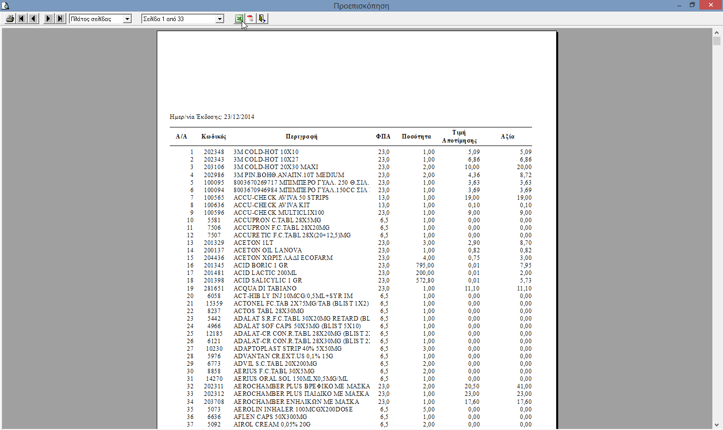The width and height of the screenshot is (723, 430).
Task: Click the preview window icon in title bar
Action: tap(6, 6)
